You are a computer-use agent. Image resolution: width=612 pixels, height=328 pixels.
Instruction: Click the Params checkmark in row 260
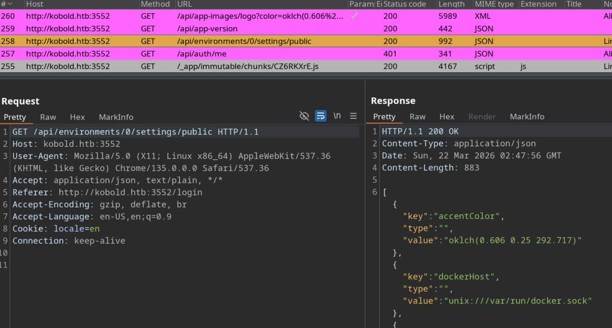pos(354,16)
